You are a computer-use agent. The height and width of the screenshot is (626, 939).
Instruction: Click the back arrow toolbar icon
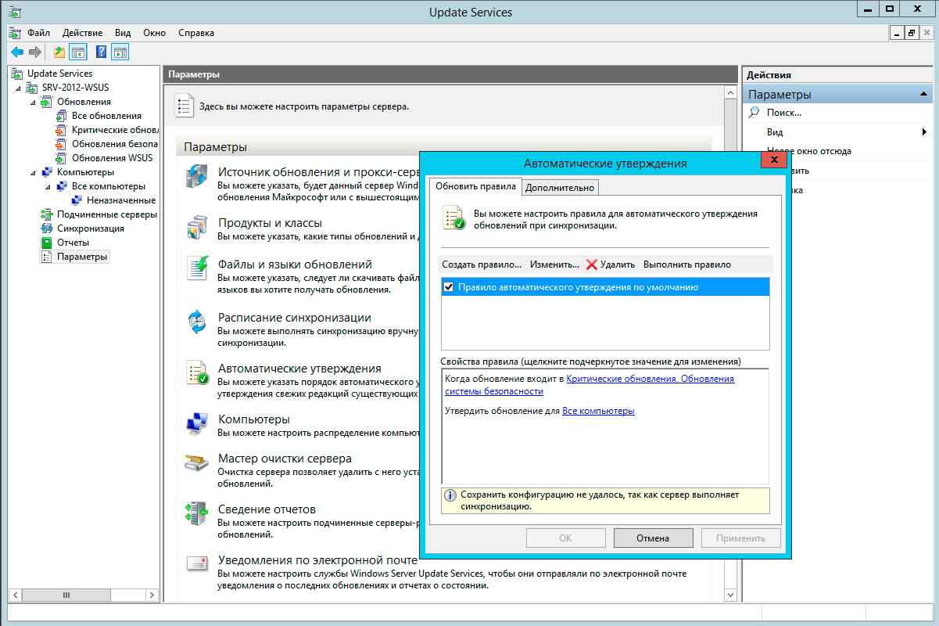pos(17,52)
